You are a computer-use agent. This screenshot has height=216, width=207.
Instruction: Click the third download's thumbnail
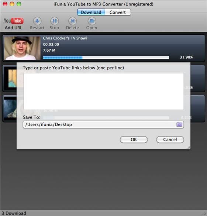pyautogui.click(x=10, y=109)
